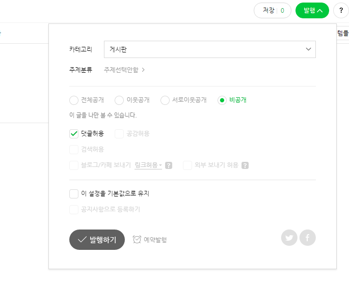Select the 이웃공개 radio option

(119, 100)
